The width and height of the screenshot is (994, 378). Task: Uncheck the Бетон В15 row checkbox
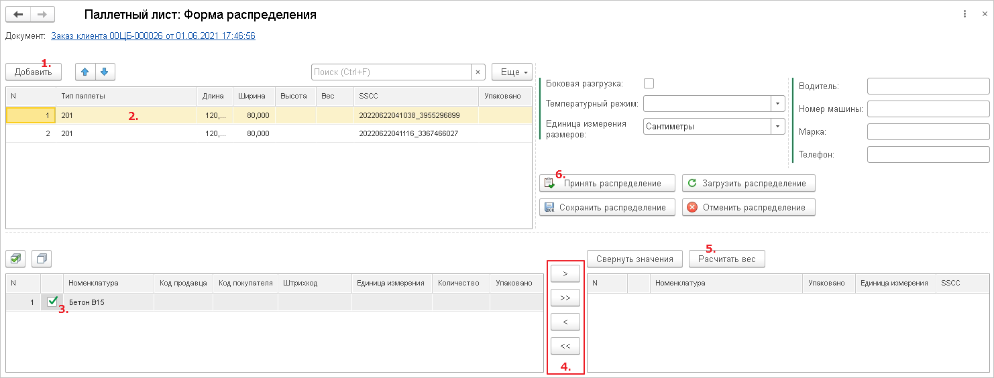(x=52, y=302)
